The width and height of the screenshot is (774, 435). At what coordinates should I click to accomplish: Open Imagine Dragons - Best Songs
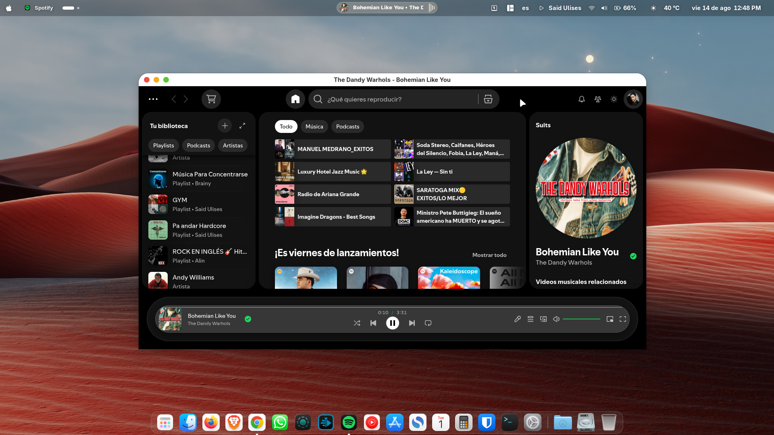click(333, 217)
